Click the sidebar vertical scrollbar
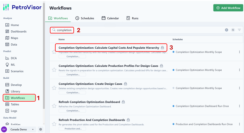 point(44,56)
